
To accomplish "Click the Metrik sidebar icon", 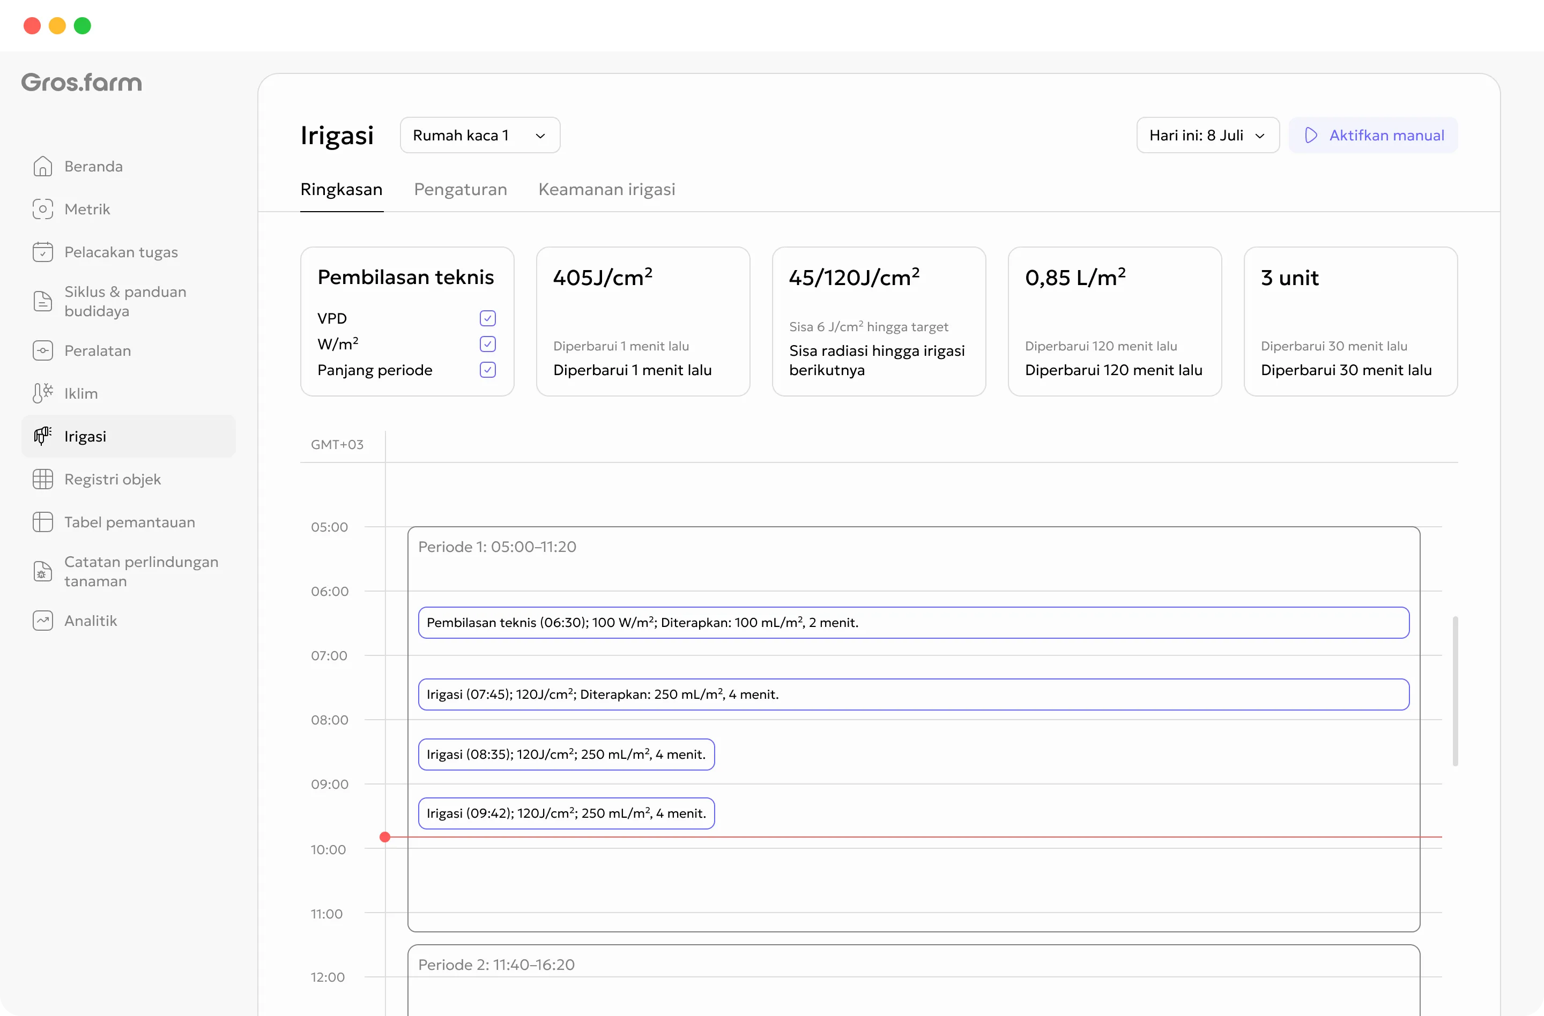I will [43, 209].
